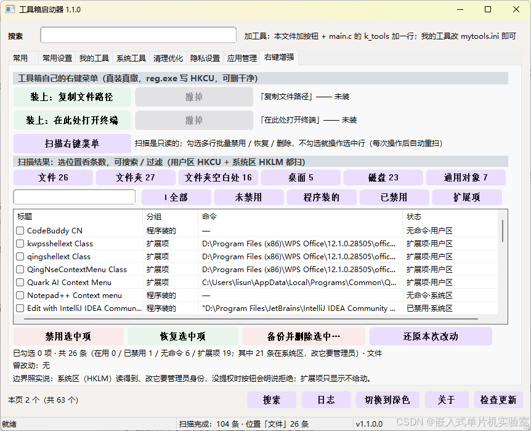Minimize the toolbox launcher window
531x431 pixels.
coord(460,9)
